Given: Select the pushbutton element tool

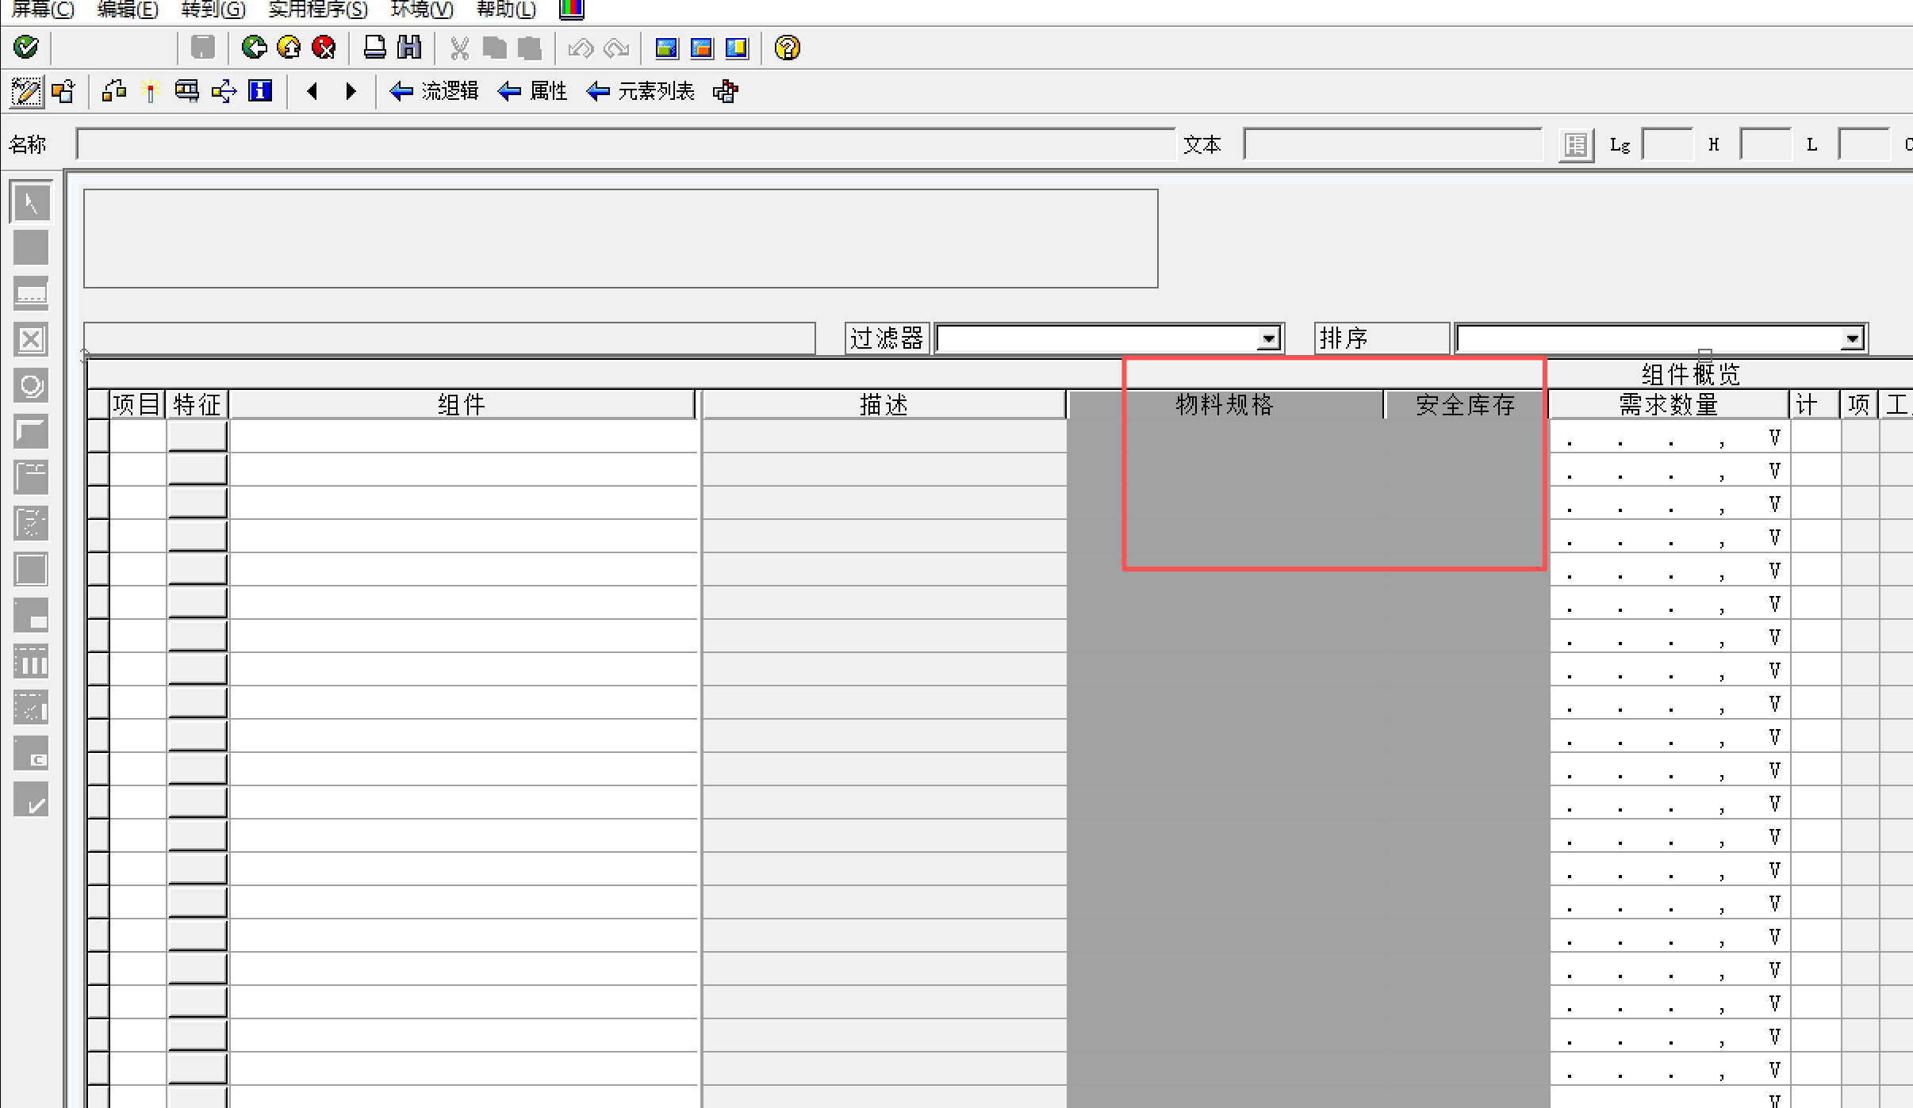Looking at the screenshot, I should [31, 431].
